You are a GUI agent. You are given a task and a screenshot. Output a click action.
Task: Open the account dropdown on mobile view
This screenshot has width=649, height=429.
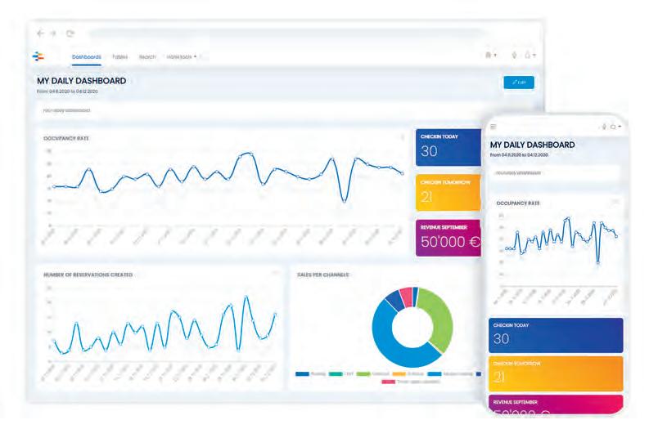click(x=615, y=127)
